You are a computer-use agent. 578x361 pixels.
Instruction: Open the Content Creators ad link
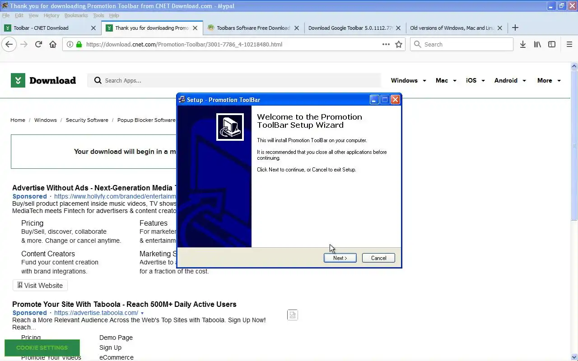48,254
